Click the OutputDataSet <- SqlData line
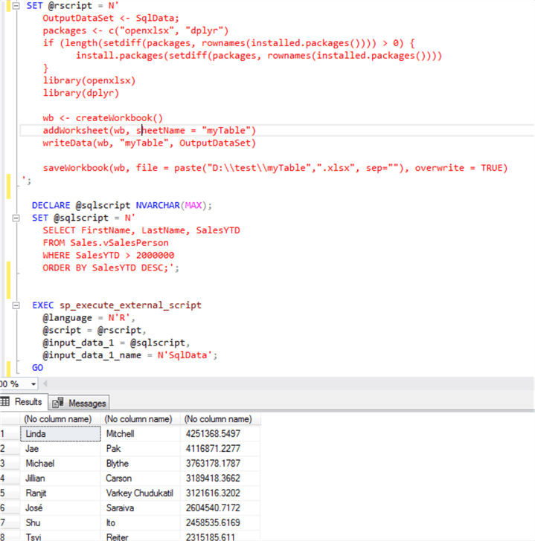The height and width of the screenshot is (541, 535). point(111,19)
